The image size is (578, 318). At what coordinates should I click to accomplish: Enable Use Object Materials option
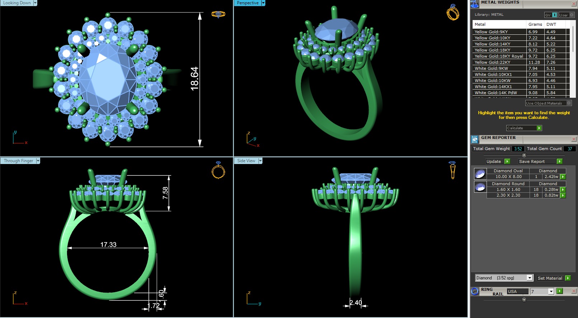click(x=548, y=103)
